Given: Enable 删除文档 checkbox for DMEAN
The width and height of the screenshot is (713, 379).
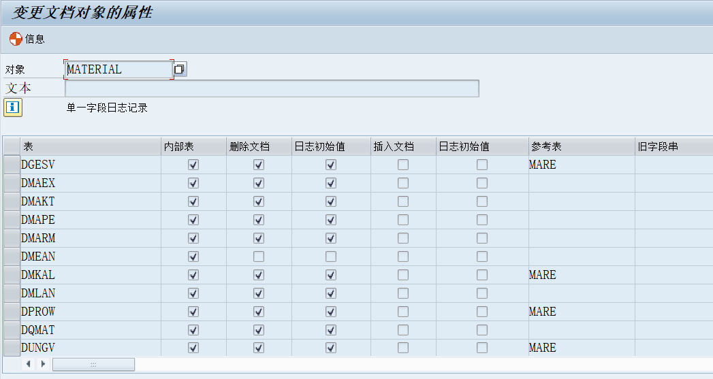Looking at the screenshot, I should tap(259, 257).
